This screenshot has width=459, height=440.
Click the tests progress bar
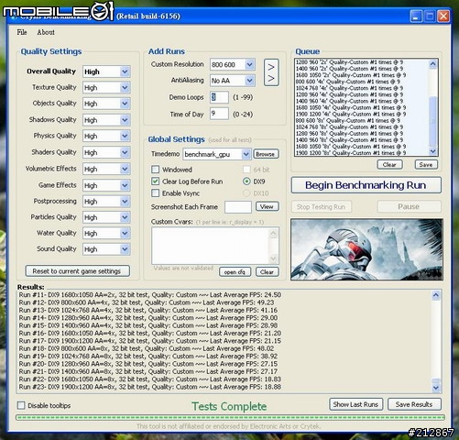tap(230, 417)
